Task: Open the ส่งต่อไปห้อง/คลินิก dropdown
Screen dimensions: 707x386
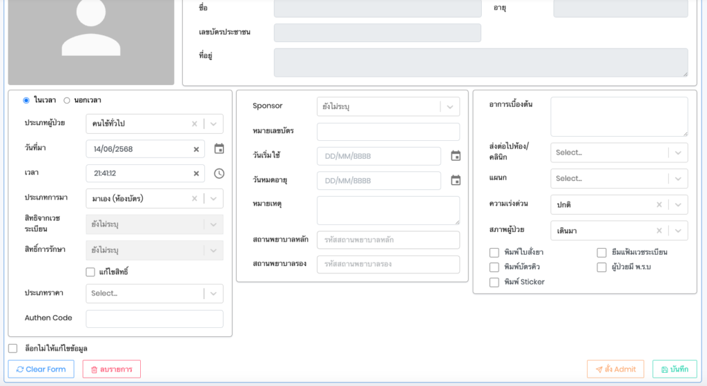Action: click(677, 153)
